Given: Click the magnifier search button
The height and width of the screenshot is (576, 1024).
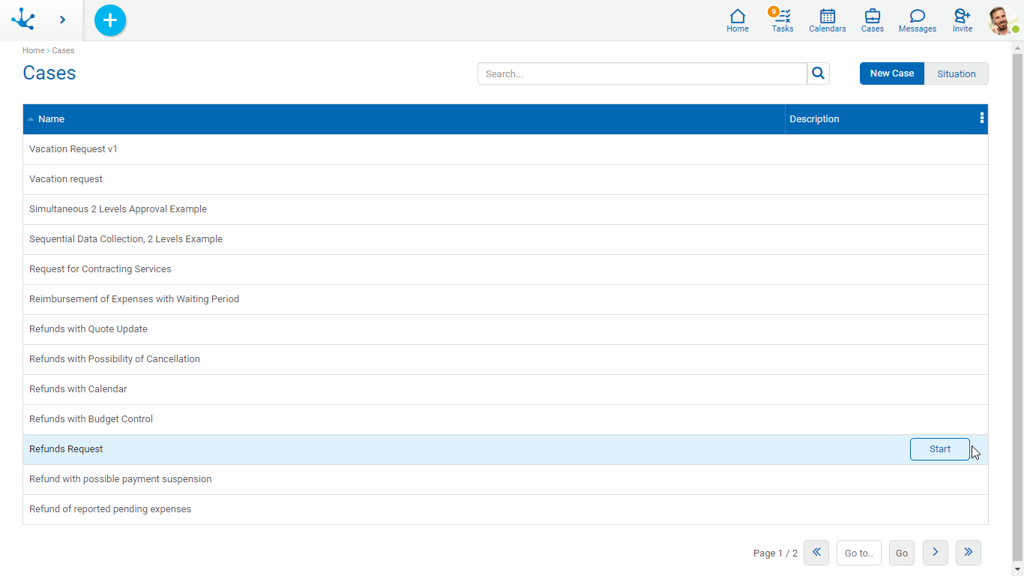Looking at the screenshot, I should 819,73.
